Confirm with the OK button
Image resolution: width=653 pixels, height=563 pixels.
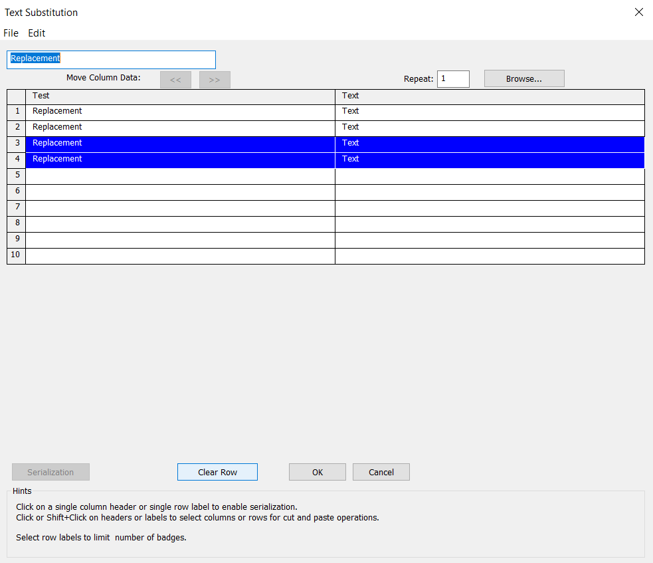[x=317, y=473]
